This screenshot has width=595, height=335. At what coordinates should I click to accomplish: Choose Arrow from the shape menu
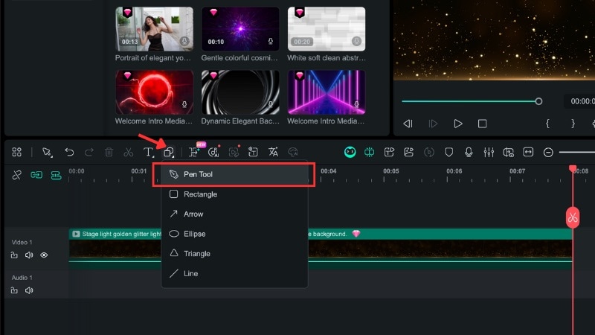pos(234,214)
